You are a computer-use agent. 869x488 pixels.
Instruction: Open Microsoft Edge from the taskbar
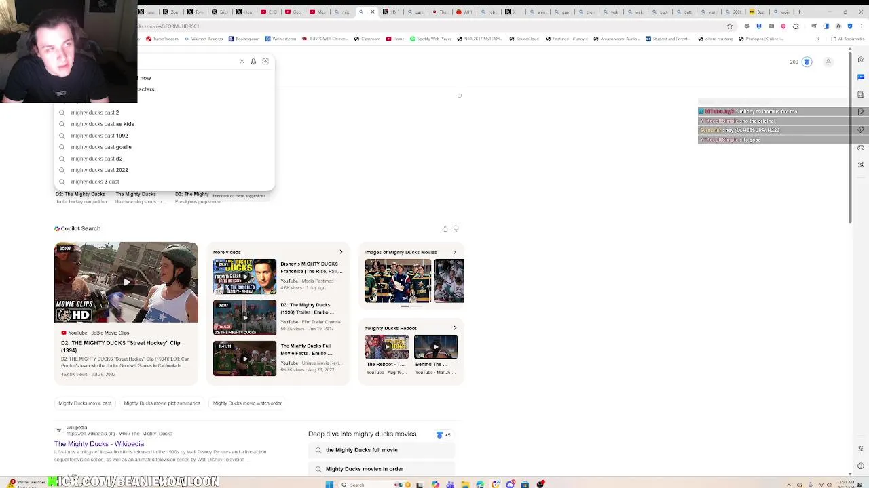[x=480, y=485]
